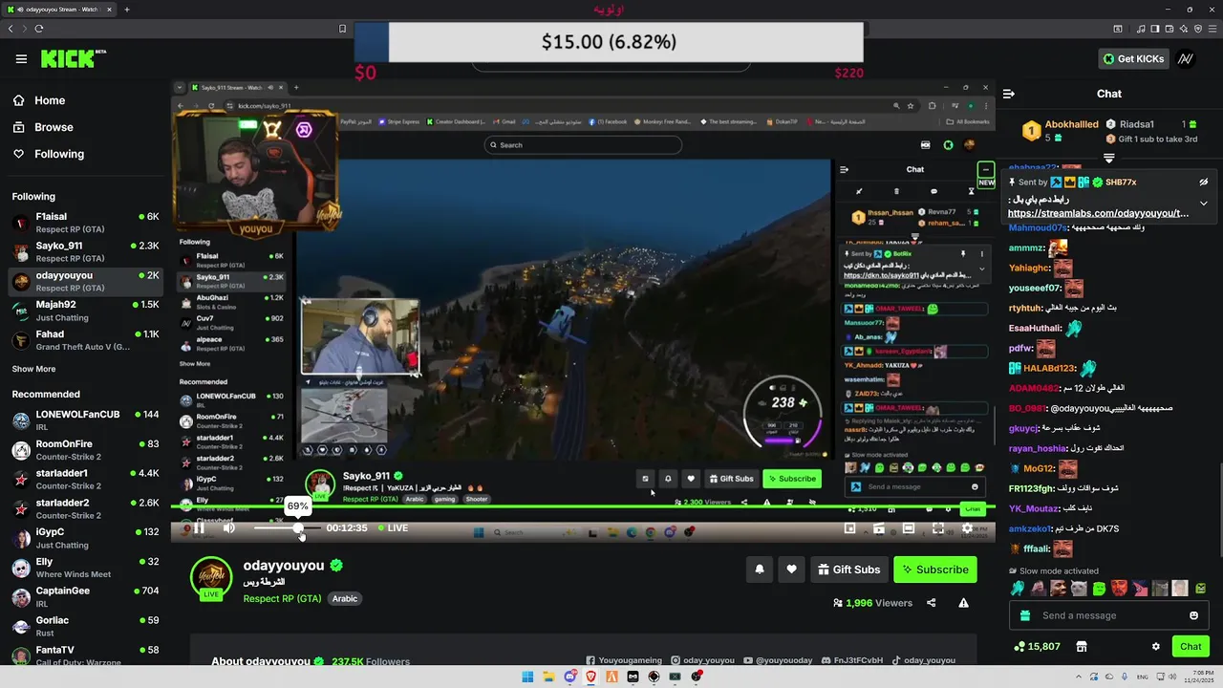Image resolution: width=1223 pixels, height=688 pixels.
Task: Open the Kick hamburger menu
Action: coord(21,59)
